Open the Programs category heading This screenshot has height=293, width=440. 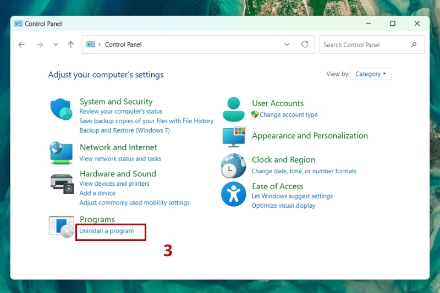coord(97,219)
